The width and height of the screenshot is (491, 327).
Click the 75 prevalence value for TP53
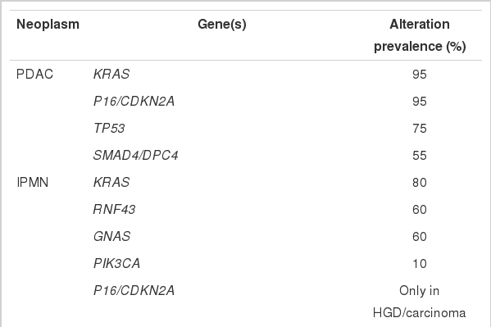420,129
